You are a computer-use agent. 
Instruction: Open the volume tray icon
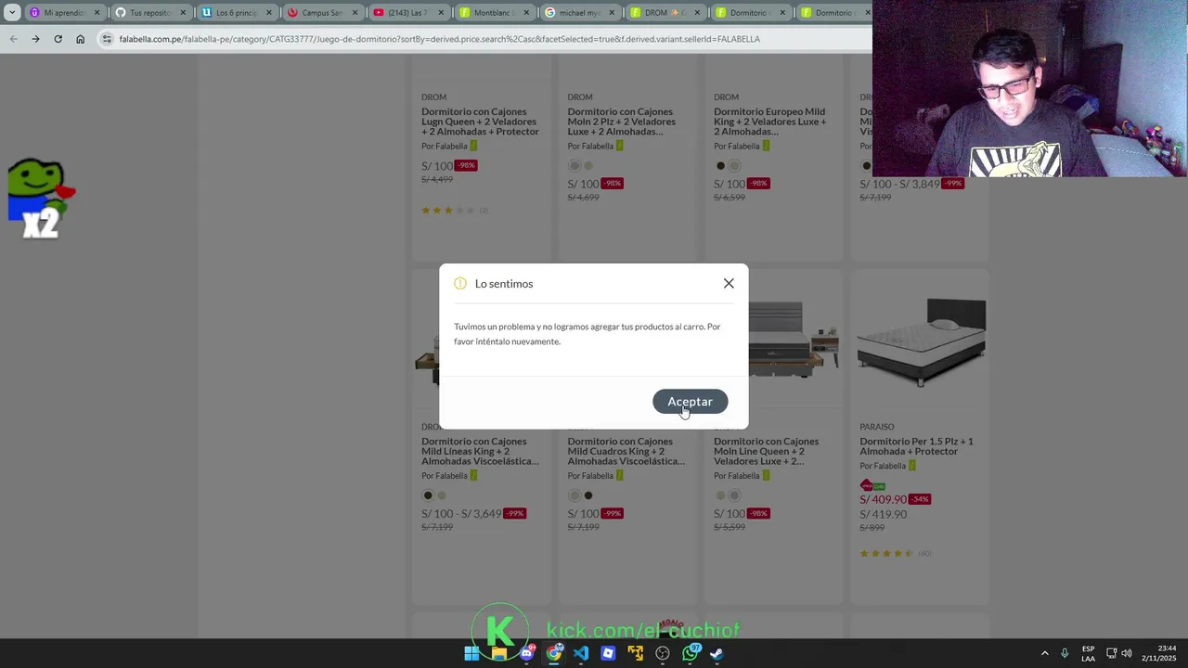coord(1127,653)
